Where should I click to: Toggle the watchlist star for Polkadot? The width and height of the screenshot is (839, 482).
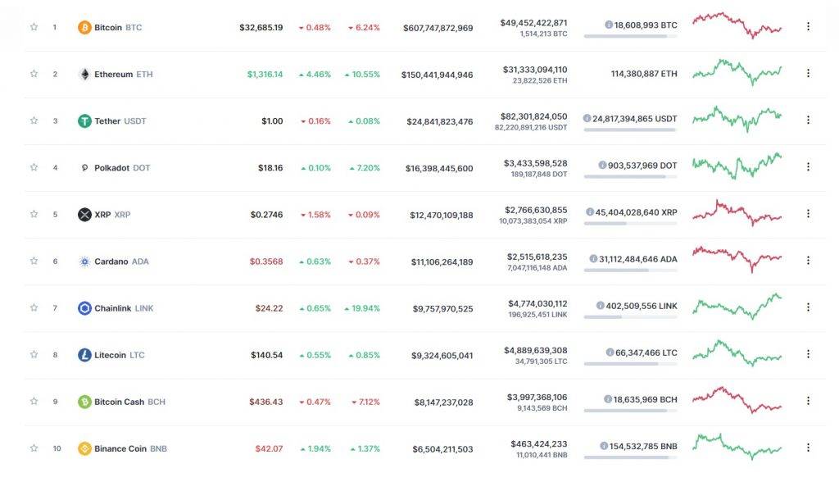[34, 167]
